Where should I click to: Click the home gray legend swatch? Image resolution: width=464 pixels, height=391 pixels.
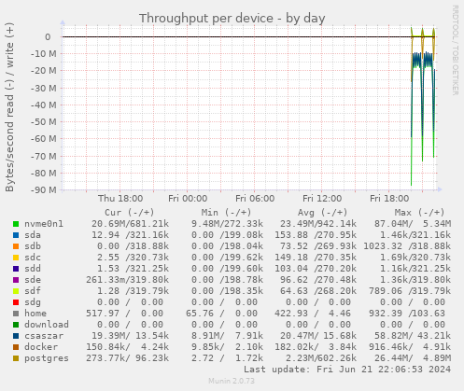(16, 314)
